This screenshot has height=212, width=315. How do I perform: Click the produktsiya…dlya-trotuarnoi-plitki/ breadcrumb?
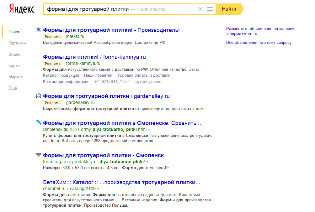pyautogui.click(x=109, y=162)
